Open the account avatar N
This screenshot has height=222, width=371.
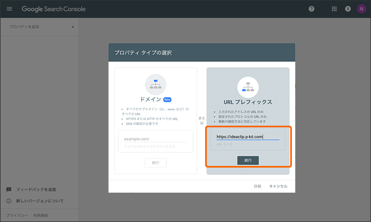tap(361, 9)
